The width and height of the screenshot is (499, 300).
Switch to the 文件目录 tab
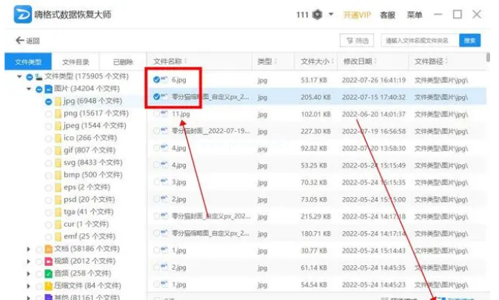click(x=76, y=61)
